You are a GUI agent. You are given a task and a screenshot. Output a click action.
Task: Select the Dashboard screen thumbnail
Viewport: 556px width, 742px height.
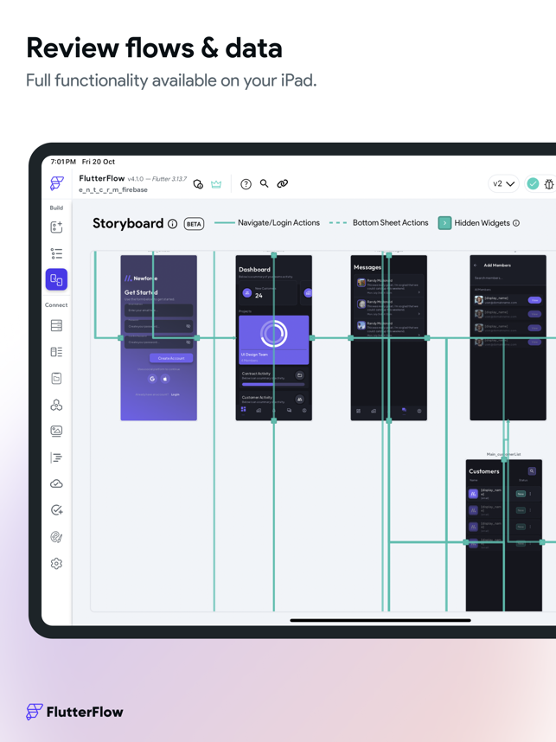[x=273, y=338]
